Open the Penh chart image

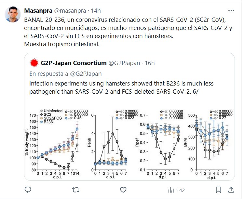point(108,143)
